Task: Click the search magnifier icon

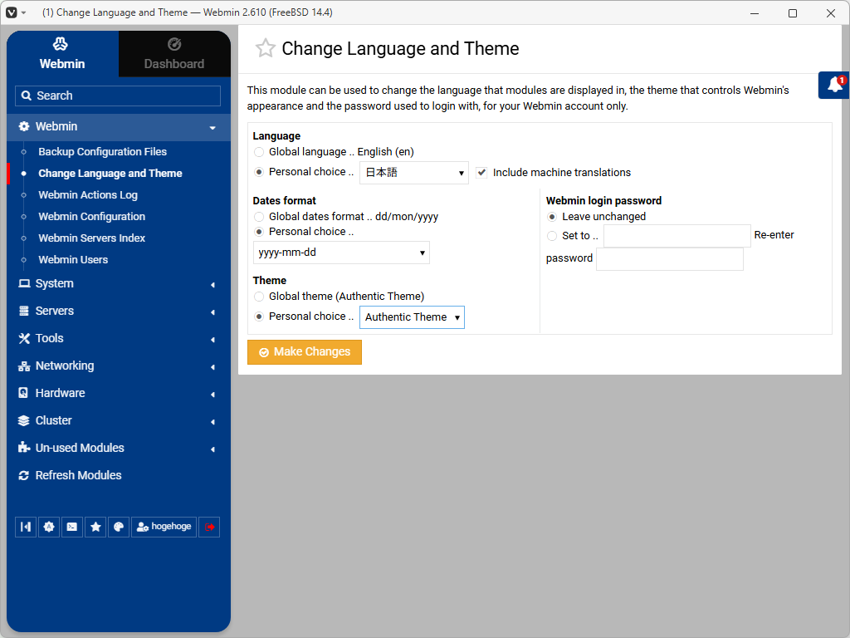Action: click(x=26, y=96)
